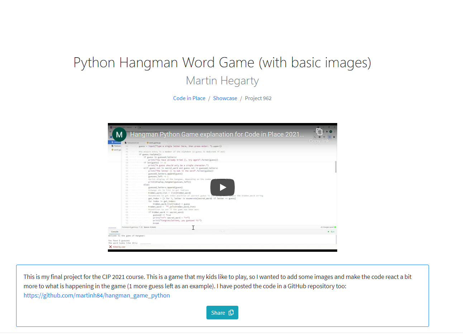463x334 pixels.
Task: Click the green M channel avatar
Action: [119, 134]
